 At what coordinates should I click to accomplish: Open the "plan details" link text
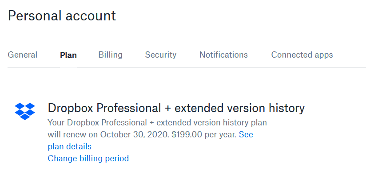(x=69, y=146)
